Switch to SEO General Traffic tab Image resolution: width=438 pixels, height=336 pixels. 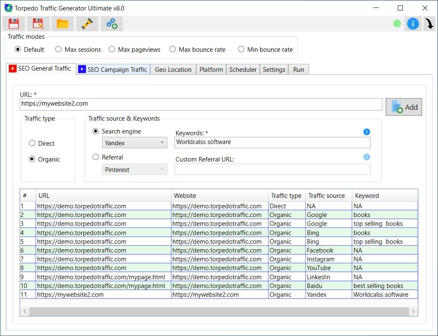[41, 68]
